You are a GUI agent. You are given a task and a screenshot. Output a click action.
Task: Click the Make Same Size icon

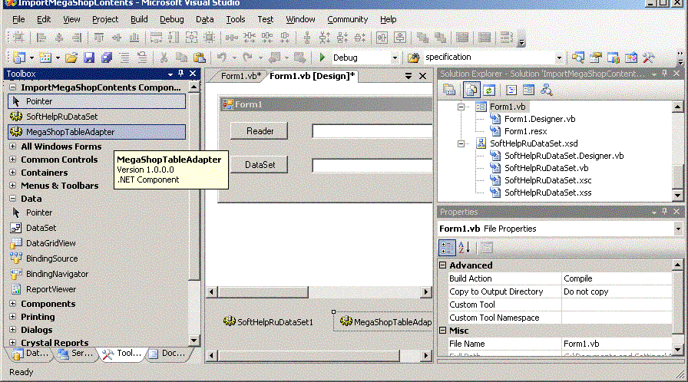click(191, 38)
